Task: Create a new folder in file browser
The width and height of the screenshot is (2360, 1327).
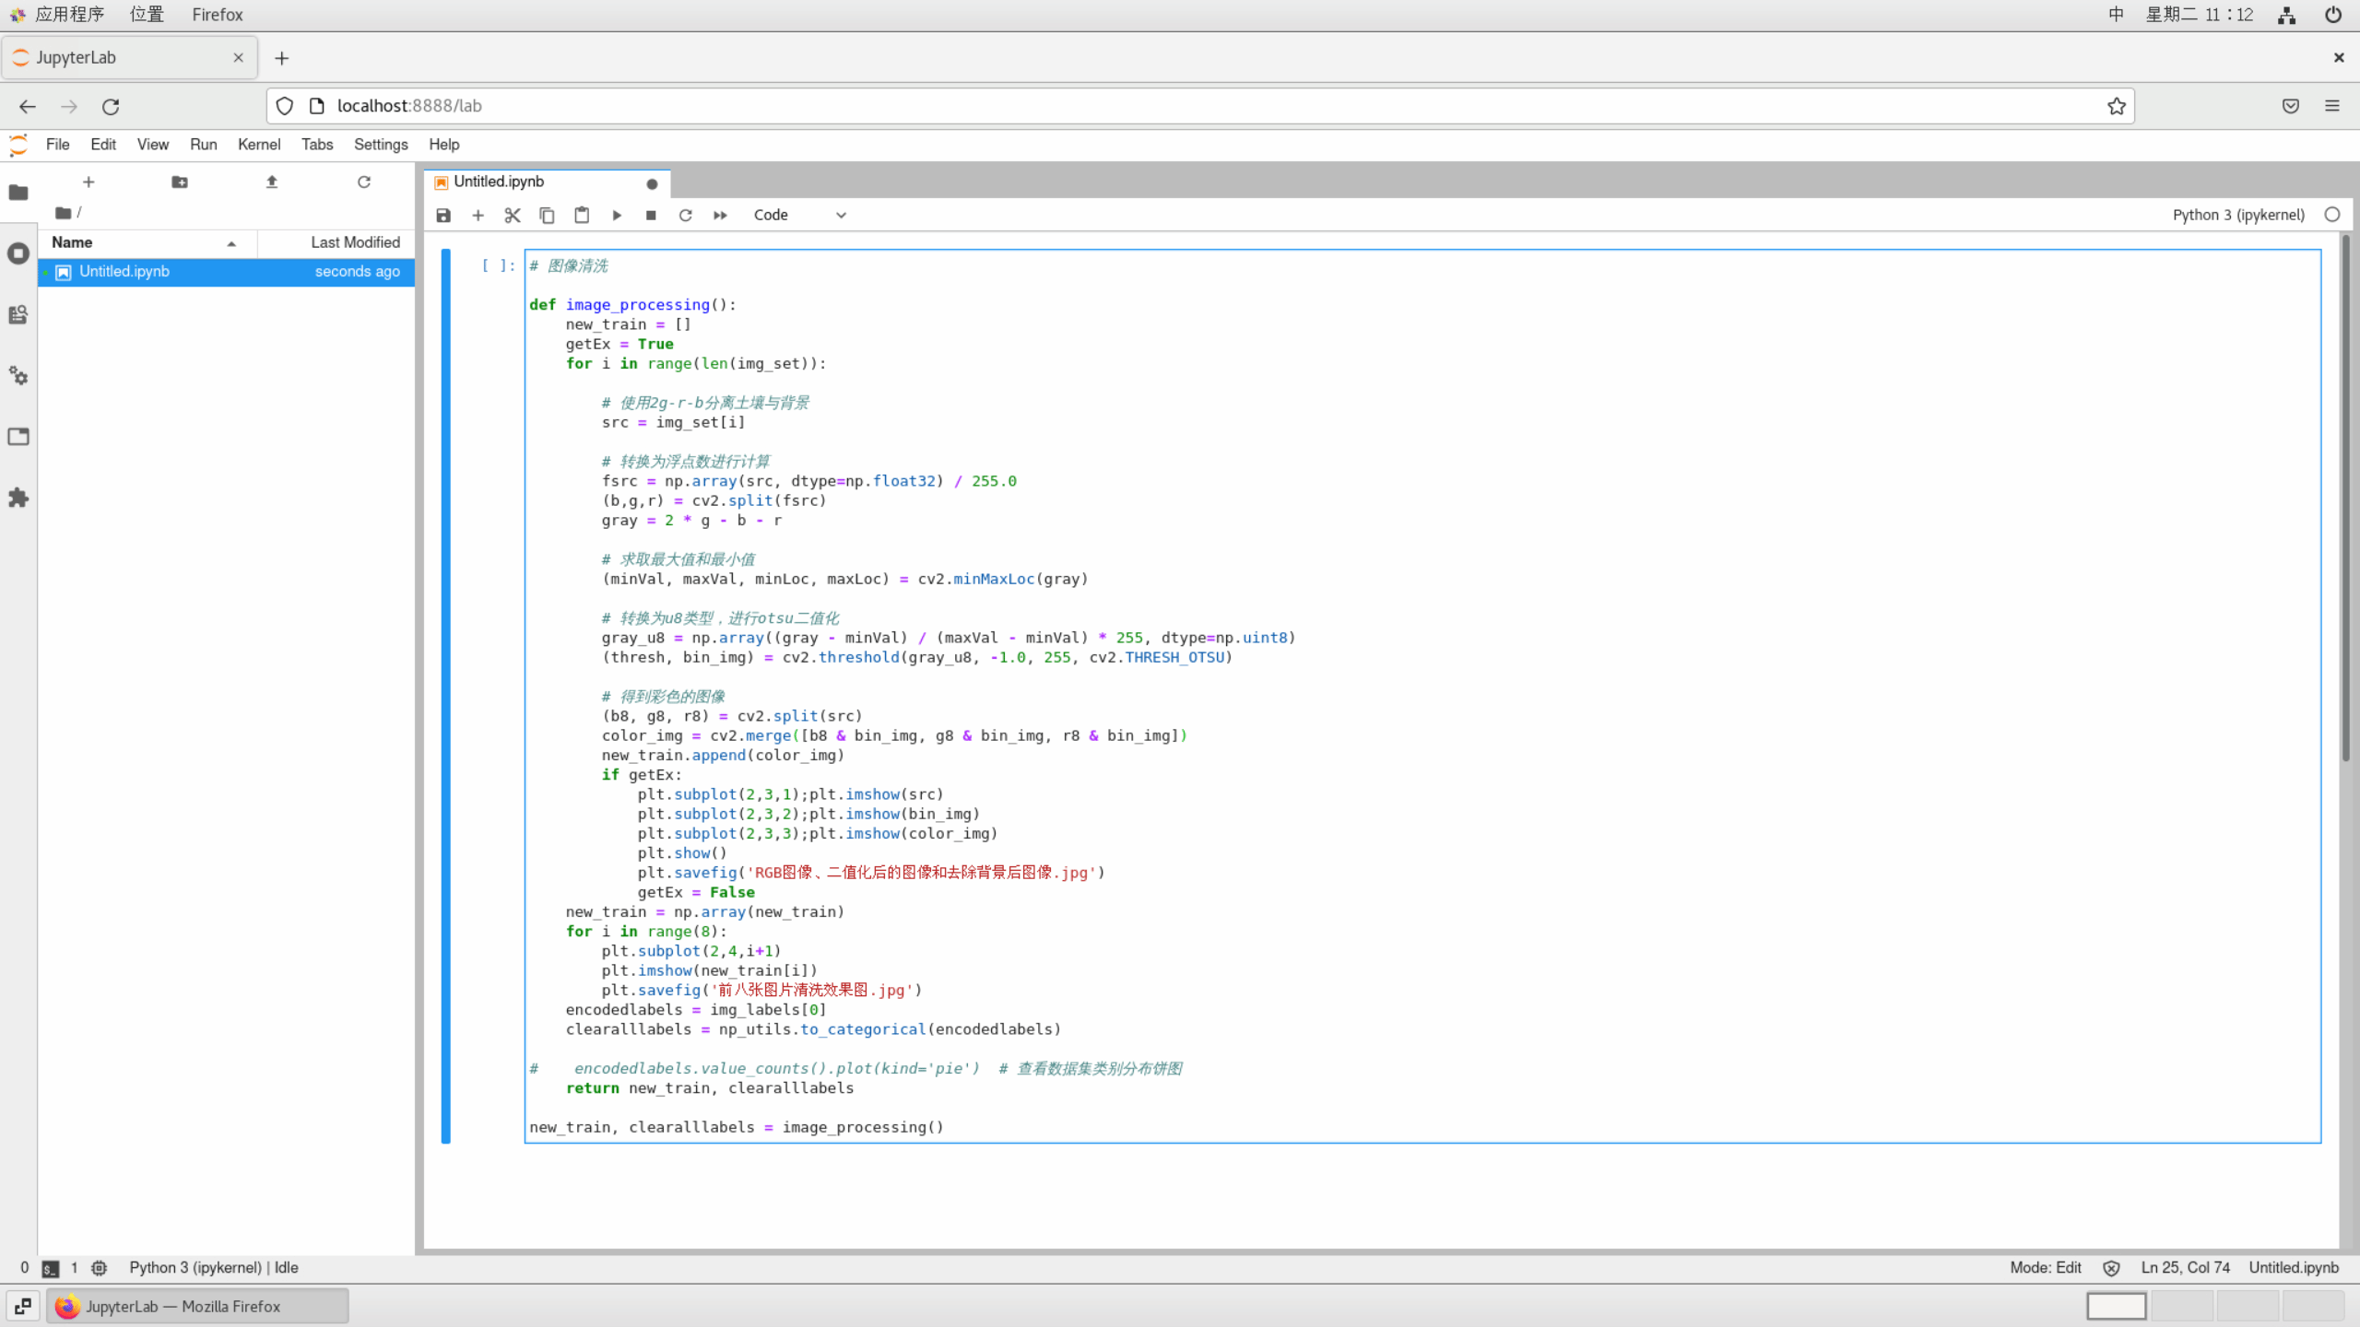Action: pyautogui.click(x=180, y=182)
